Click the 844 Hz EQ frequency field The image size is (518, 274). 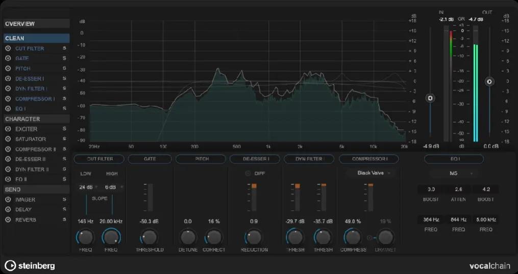(x=458, y=220)
